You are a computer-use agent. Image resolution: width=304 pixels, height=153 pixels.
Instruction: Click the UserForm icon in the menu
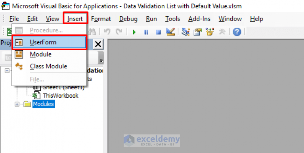[x=19, y=42]
